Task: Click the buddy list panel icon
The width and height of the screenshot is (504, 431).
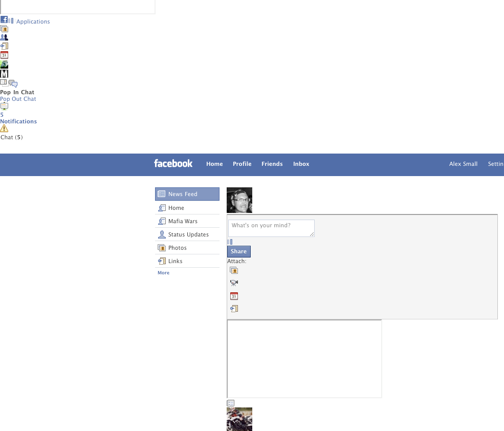Action: (4, 82)
